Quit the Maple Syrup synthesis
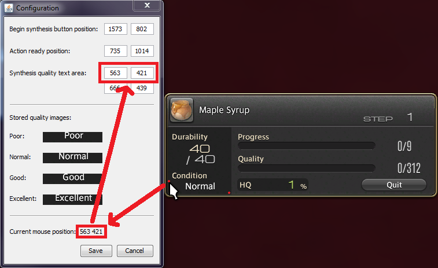The height and width of the screenshot is (268, 438). point(394,185)
